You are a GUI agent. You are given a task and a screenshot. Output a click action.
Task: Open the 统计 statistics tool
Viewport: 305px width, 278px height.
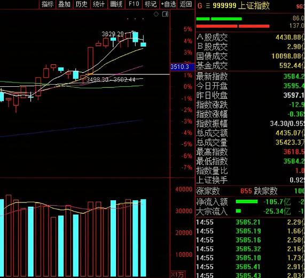[x=99, y=4]
